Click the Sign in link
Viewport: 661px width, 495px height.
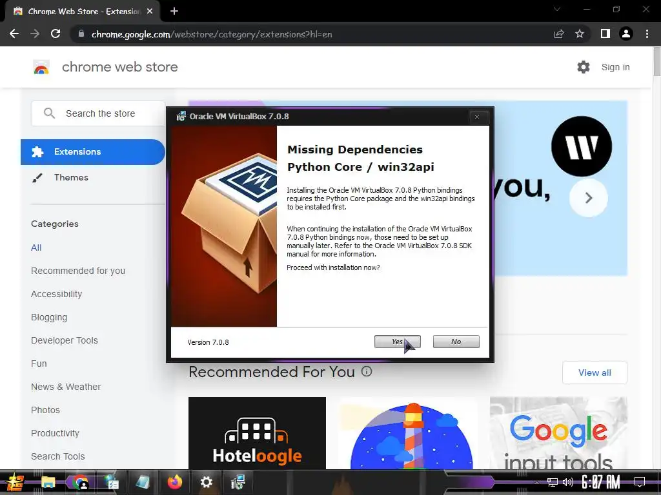tap(615, 67)
